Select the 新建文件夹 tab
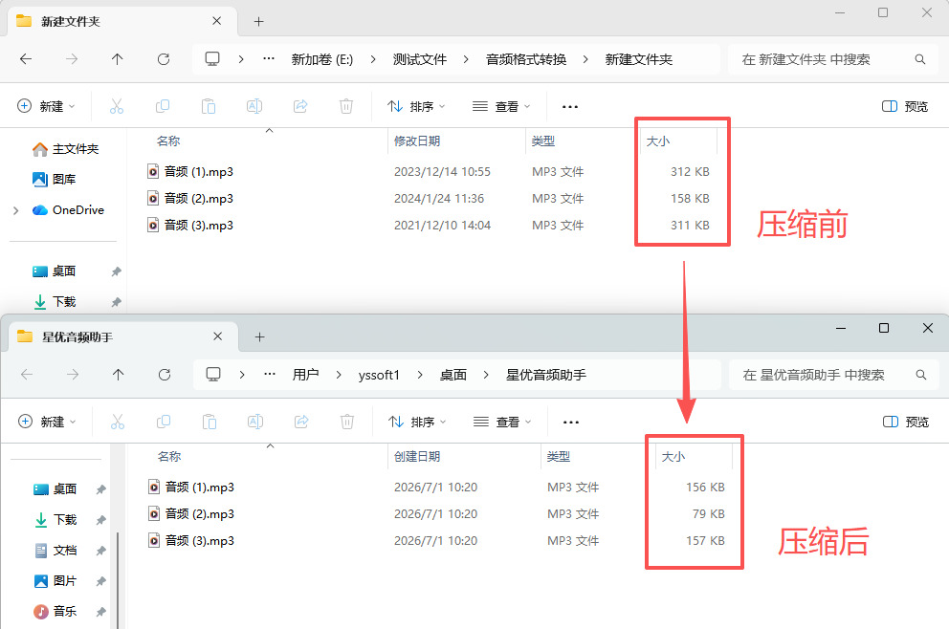Image resolution: width=949 pixels, height=629 pixels. pyautogui.click(x=121, y=22)
